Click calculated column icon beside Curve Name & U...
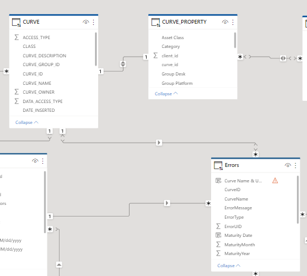Screen dimensions: 307x276 click(x=218, y=181)
